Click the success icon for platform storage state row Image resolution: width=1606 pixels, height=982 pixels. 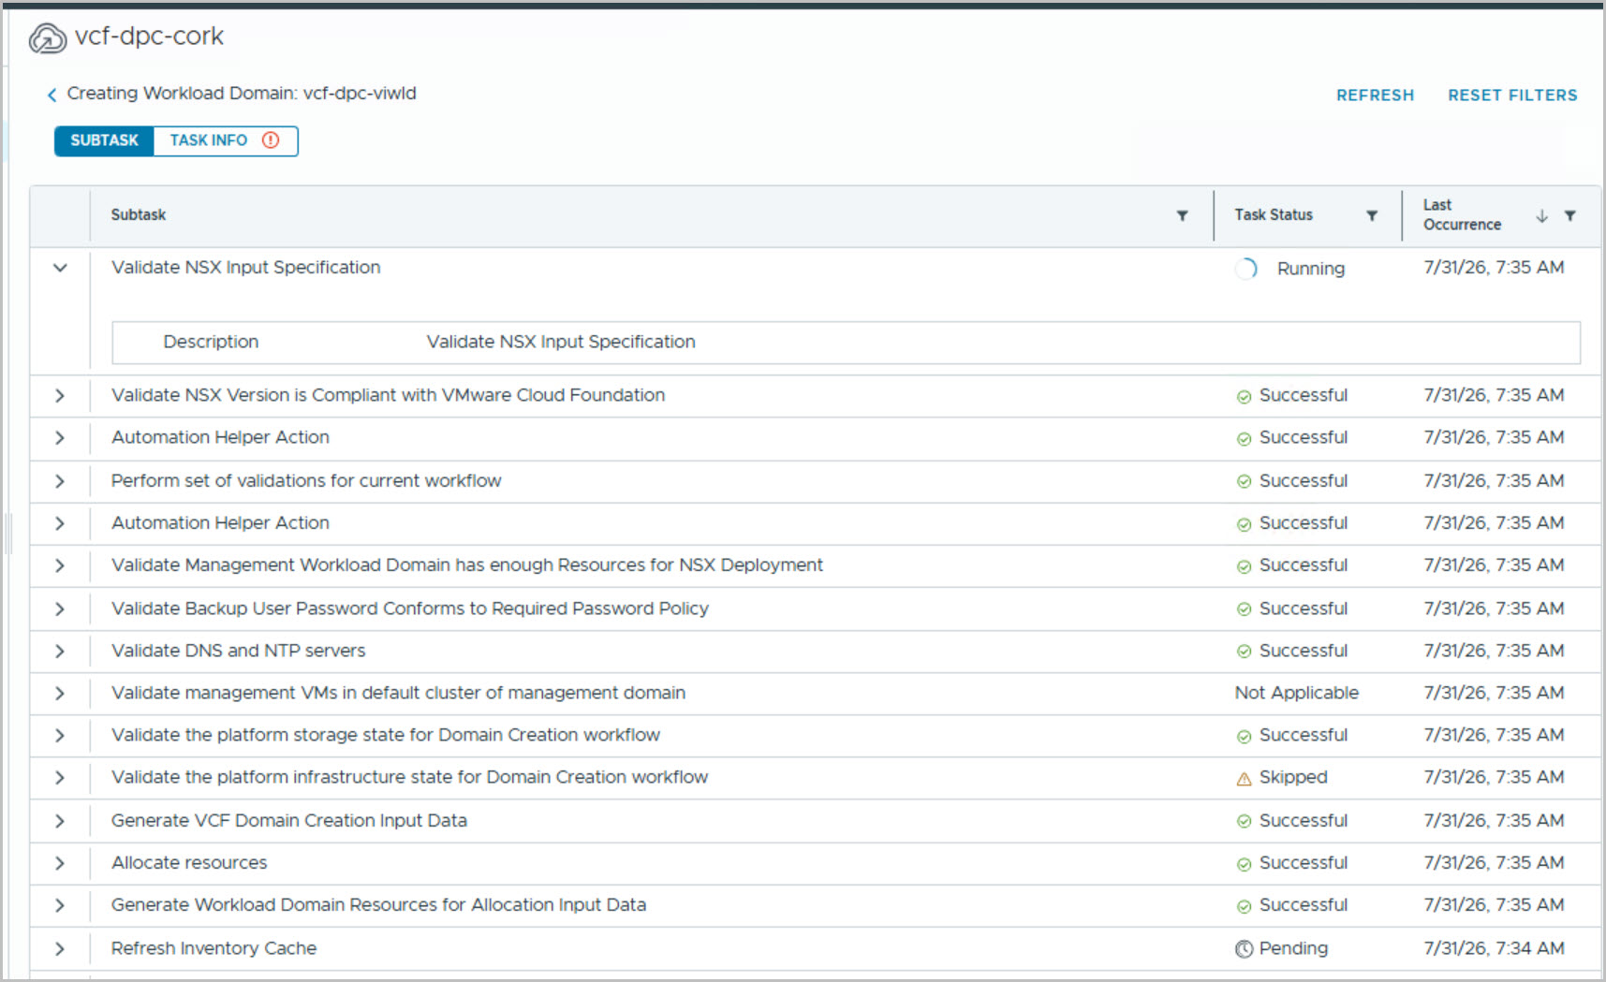point(1244,737)
